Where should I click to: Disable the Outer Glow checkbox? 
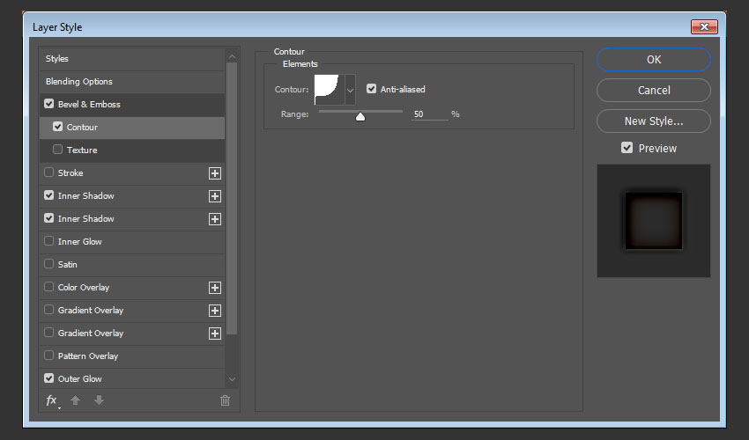tap(48, 378)
